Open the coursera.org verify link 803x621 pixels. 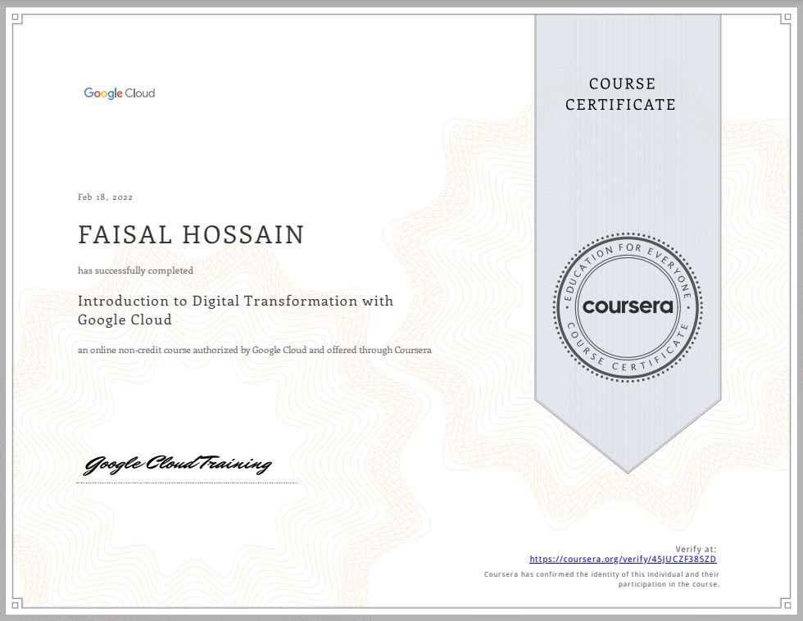(623, 560)
